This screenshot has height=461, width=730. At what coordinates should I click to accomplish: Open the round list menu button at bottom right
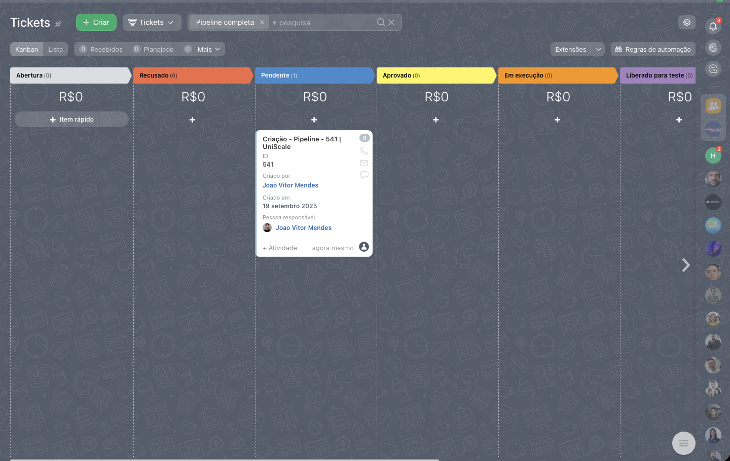683,443
